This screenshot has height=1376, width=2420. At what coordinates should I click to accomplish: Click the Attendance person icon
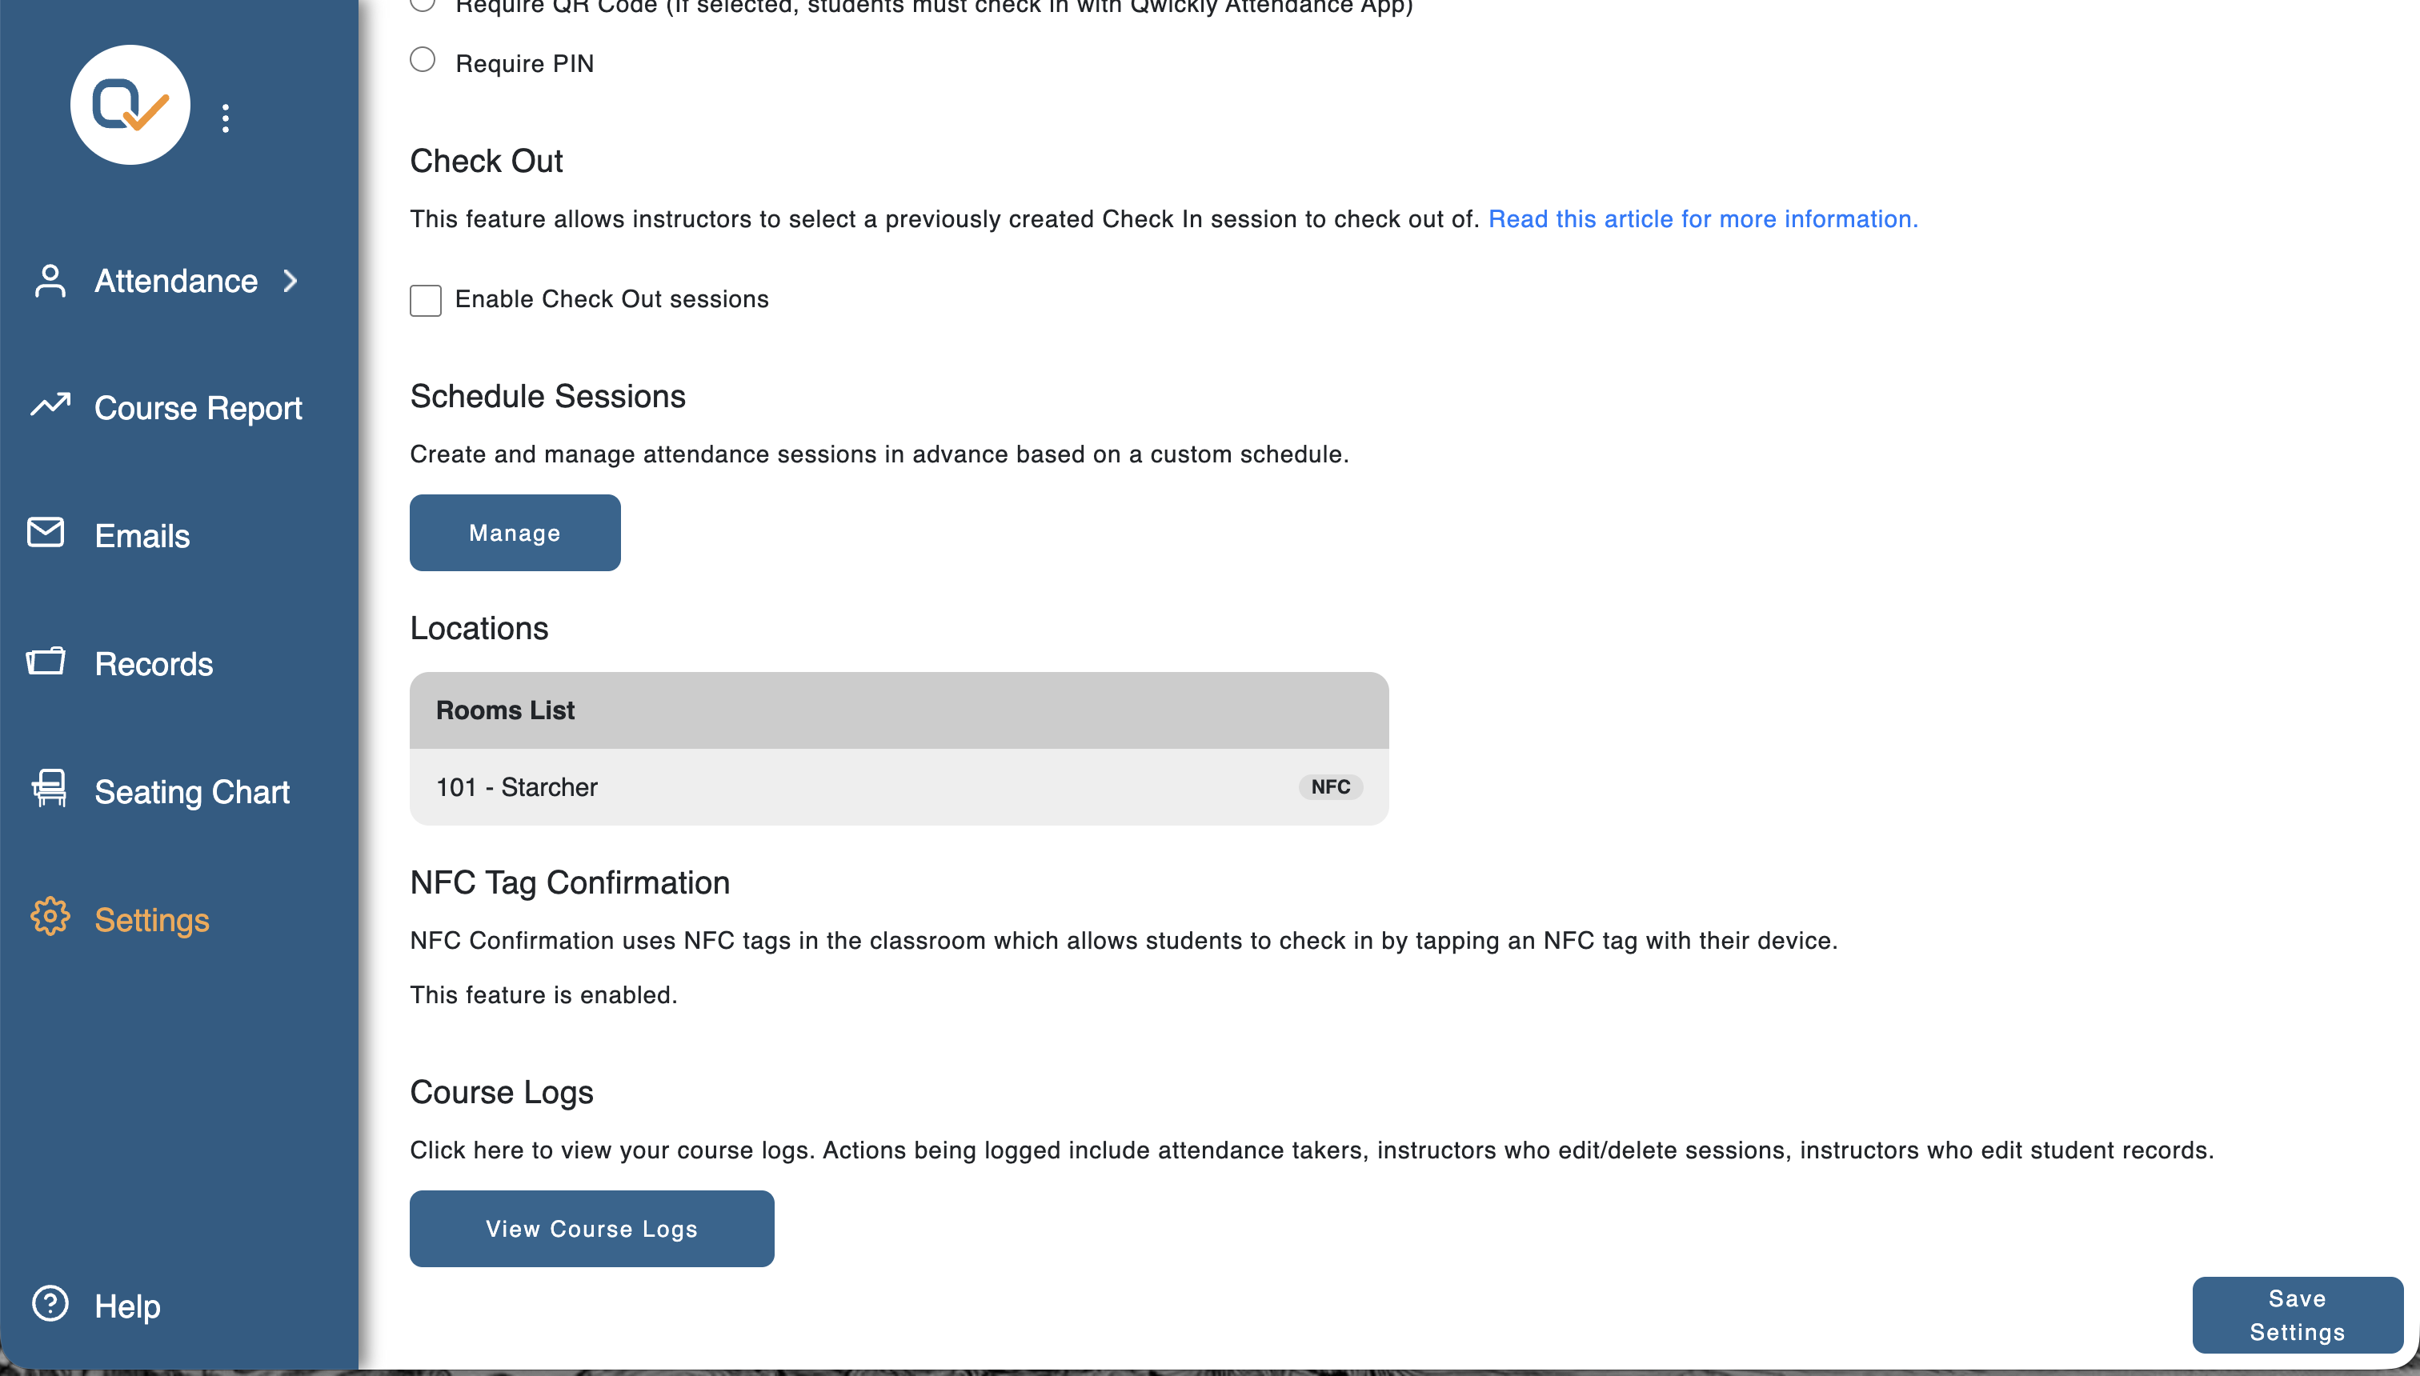tap(50, 281)
